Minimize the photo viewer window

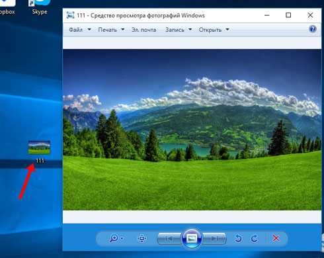coord(267,15)
